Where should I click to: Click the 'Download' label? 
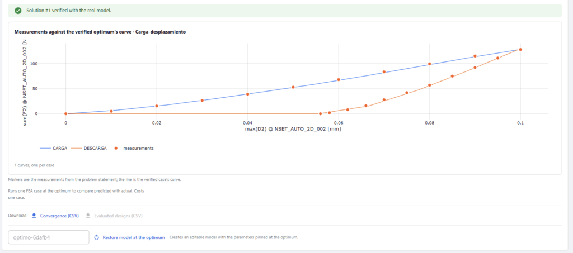(17, 216)
